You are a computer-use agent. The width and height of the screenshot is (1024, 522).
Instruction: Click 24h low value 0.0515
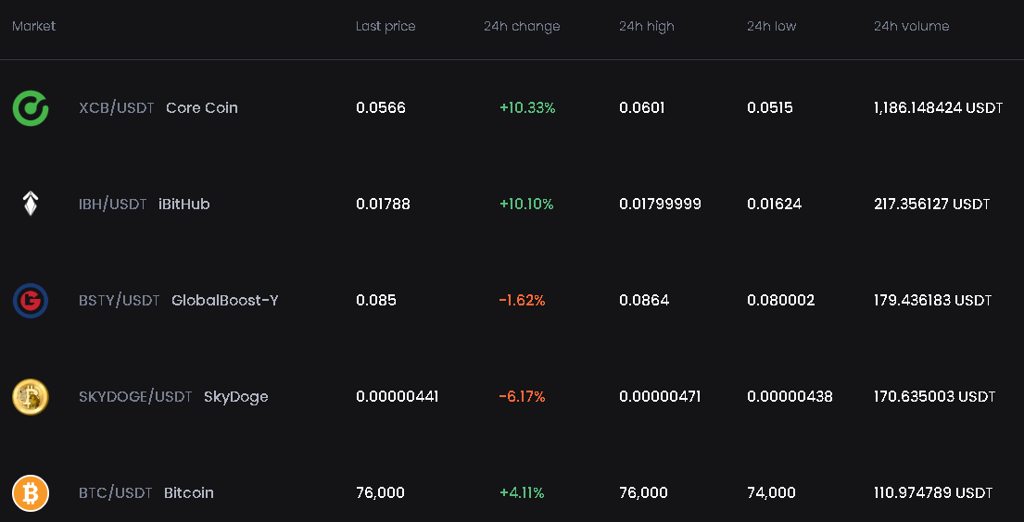click(x=770, y=107)
